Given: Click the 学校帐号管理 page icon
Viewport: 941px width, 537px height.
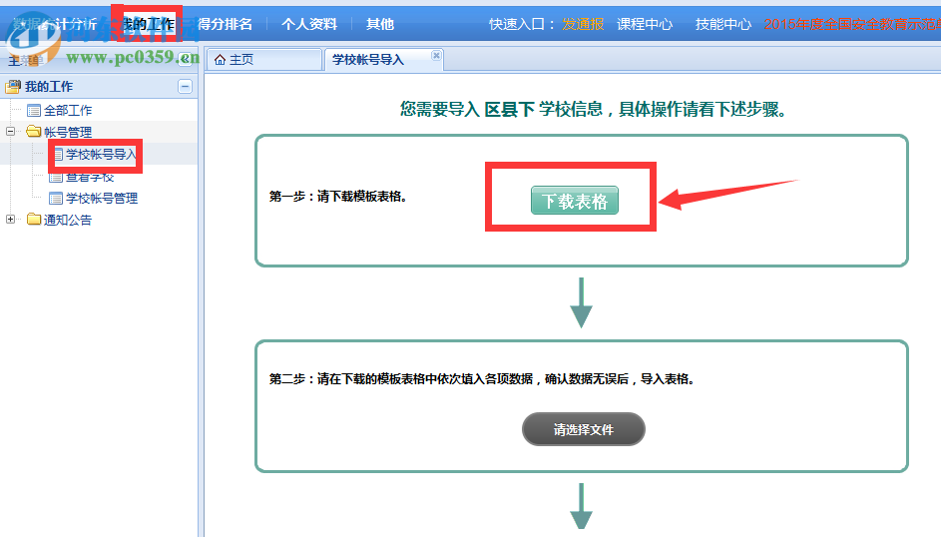Looking at the screenshot, I should click(x=56, y=198).
